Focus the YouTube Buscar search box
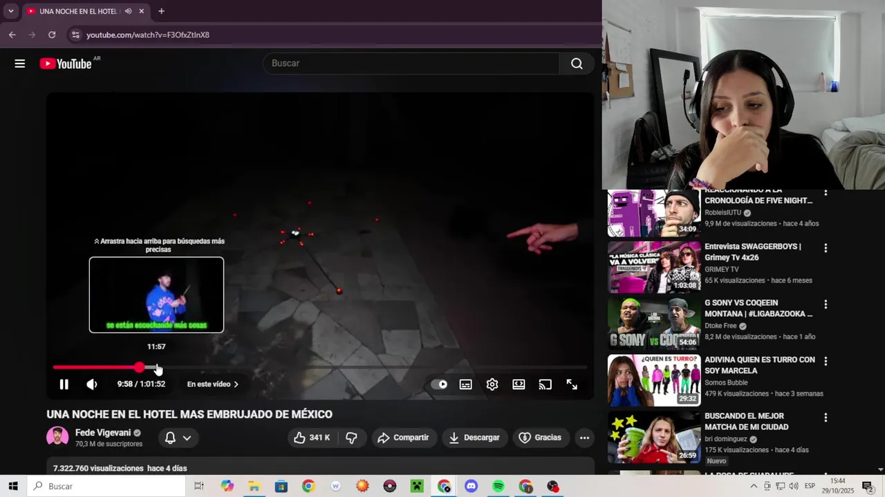 [x=411, y=64]
